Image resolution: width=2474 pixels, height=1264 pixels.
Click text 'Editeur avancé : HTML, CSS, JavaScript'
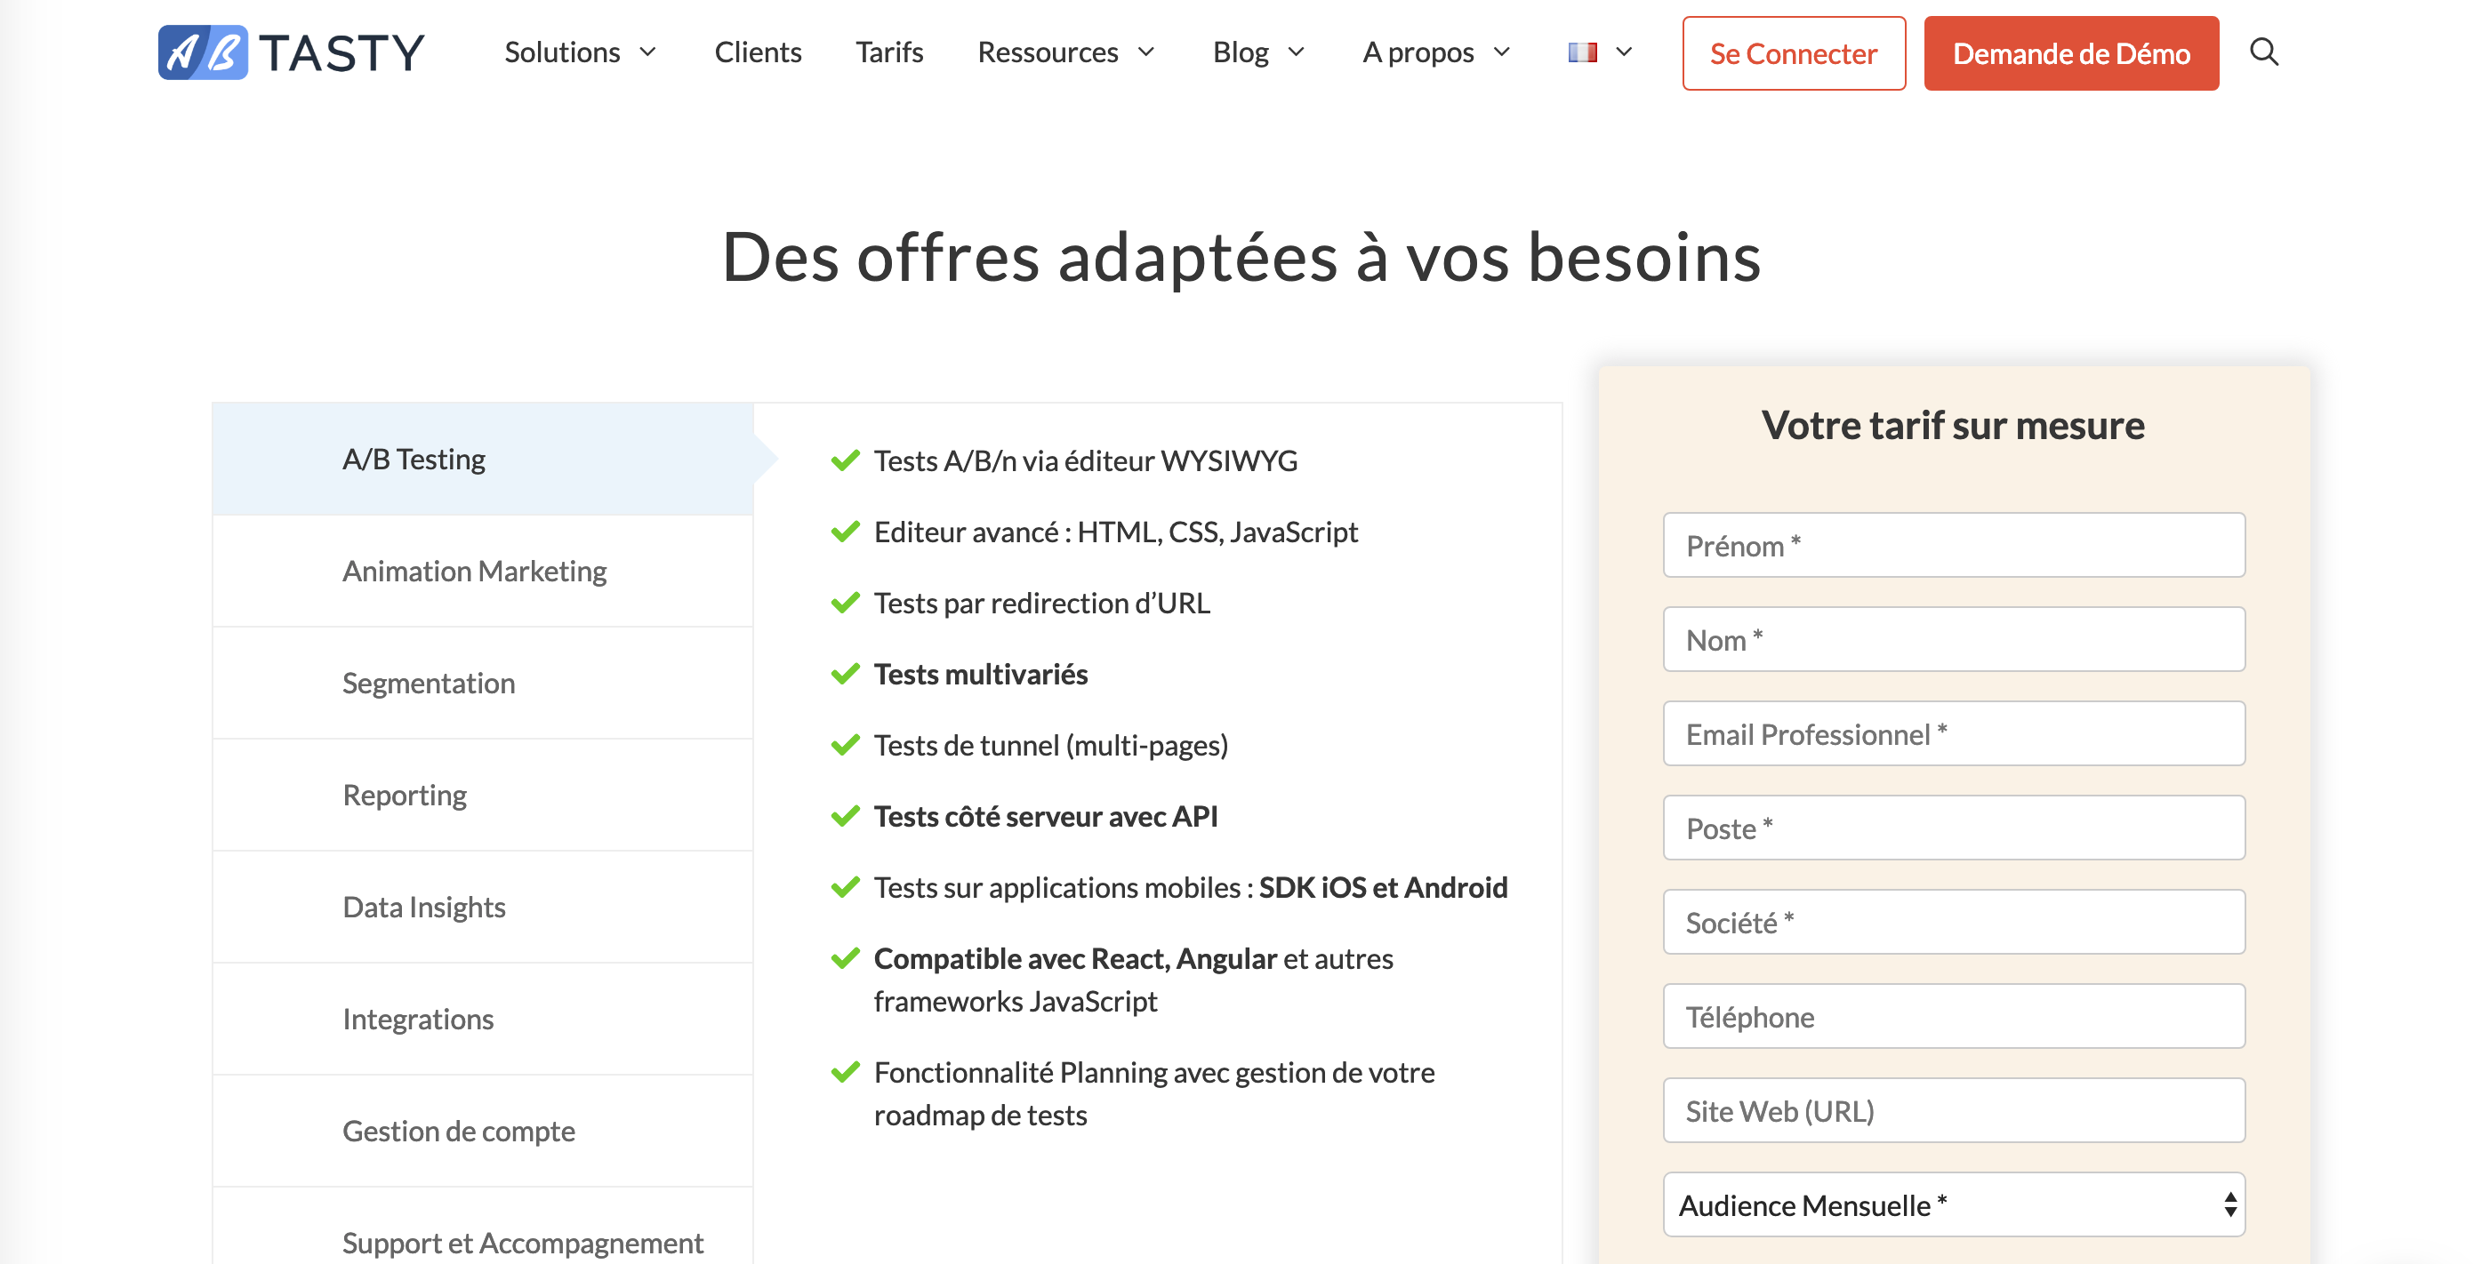click(1116, 532)
